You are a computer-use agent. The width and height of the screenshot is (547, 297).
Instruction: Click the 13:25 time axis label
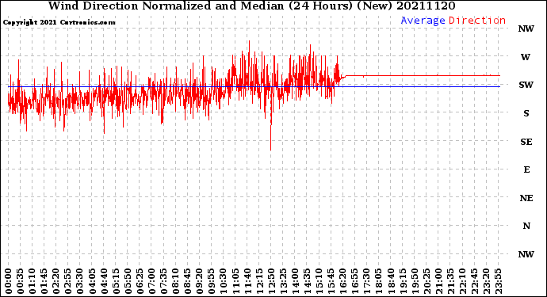tap(283, 281)
